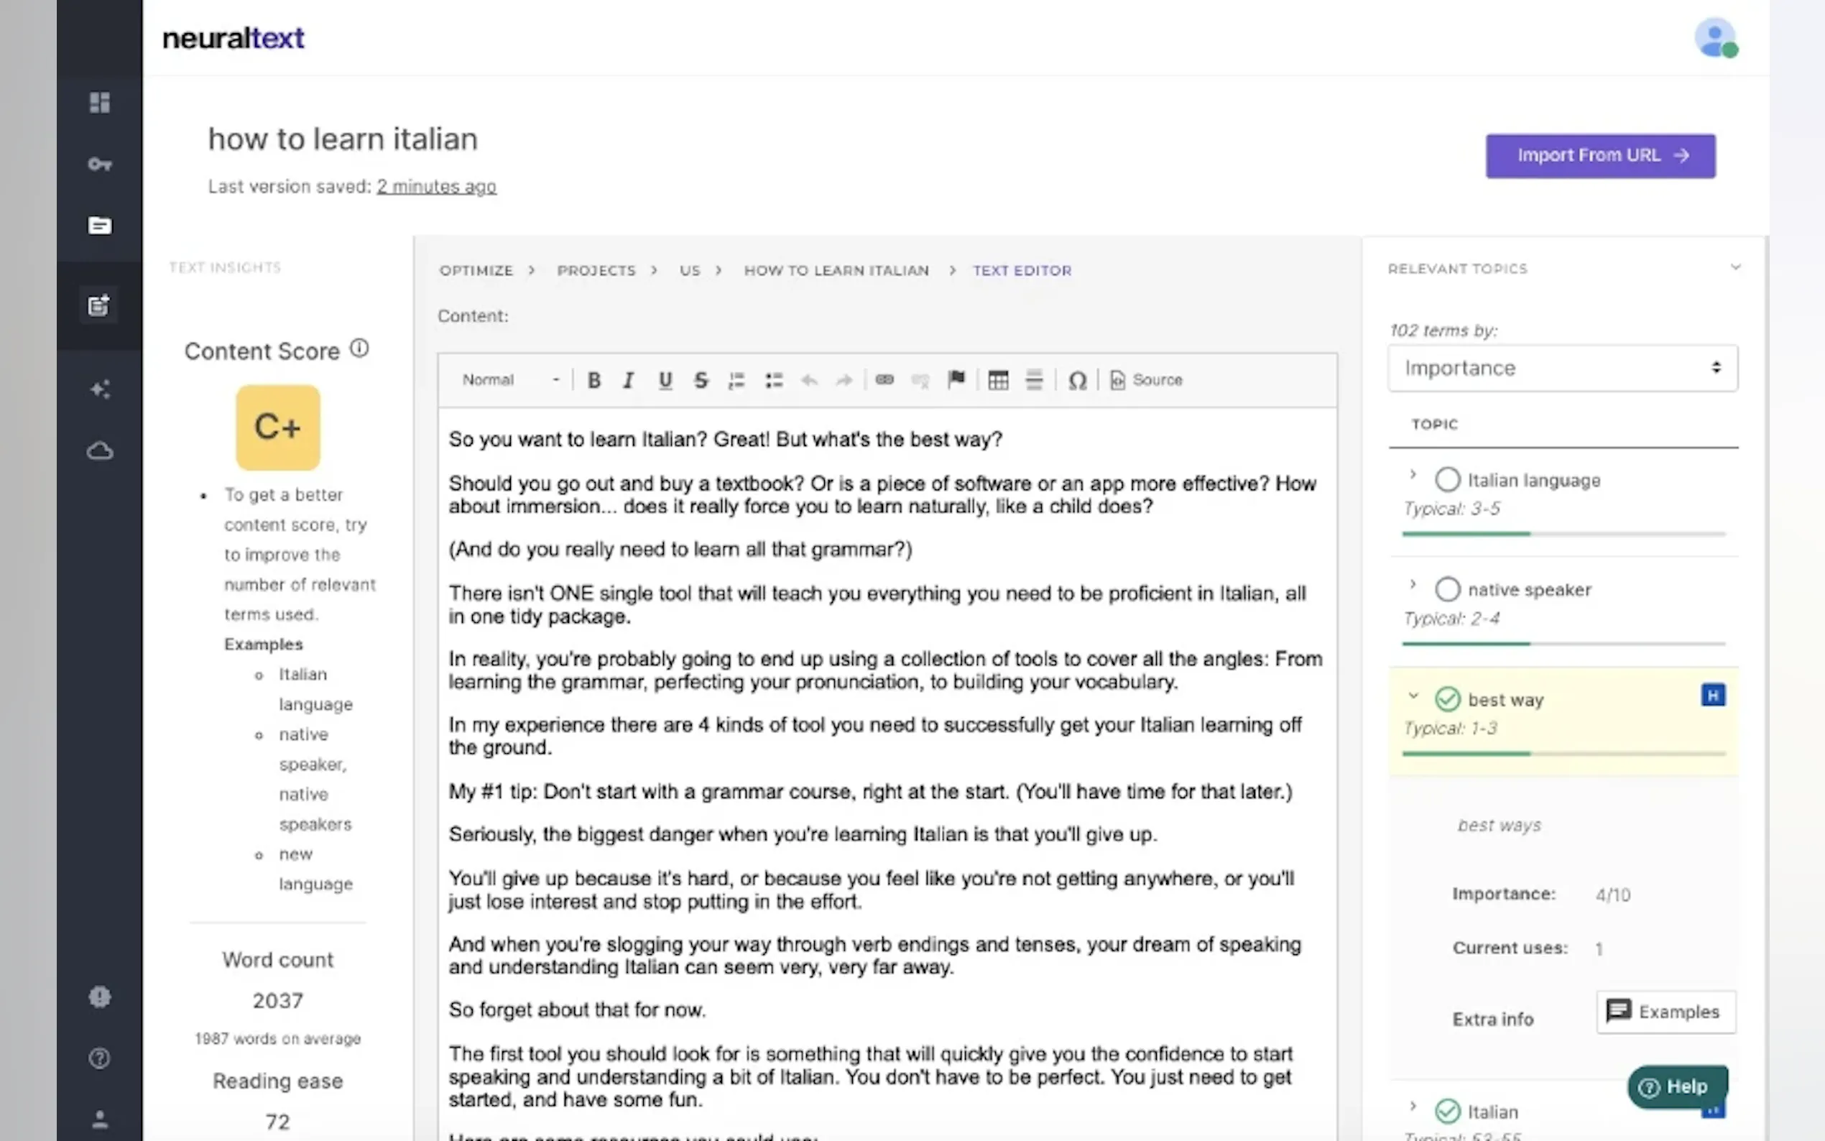
Task: Toggle bold formatting in editor toolbar
Action: [x=593, y=379]
